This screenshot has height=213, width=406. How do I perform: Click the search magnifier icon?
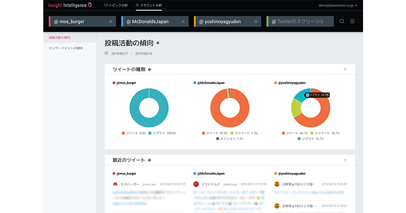(342, 21)
